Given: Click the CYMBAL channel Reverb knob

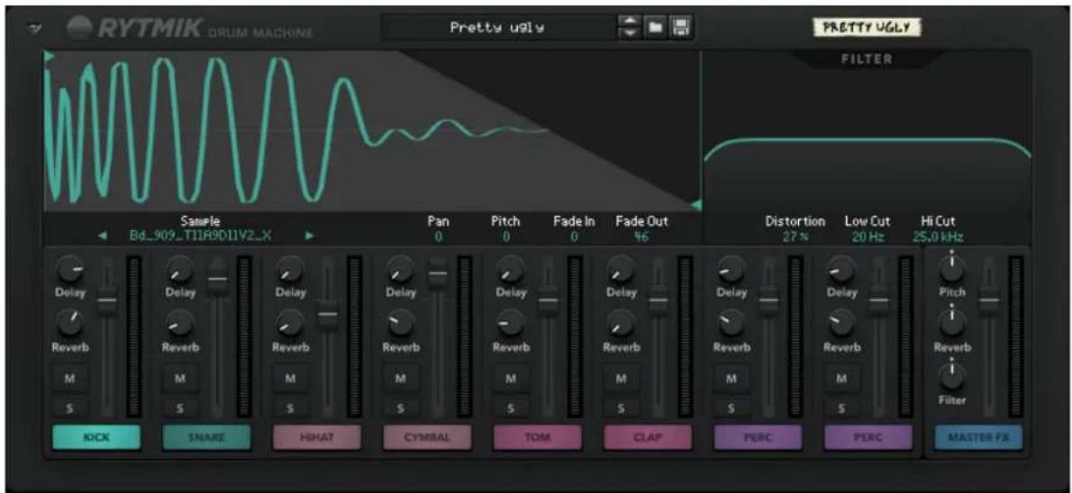Looking at the screenshot, I should click(401, 322).
